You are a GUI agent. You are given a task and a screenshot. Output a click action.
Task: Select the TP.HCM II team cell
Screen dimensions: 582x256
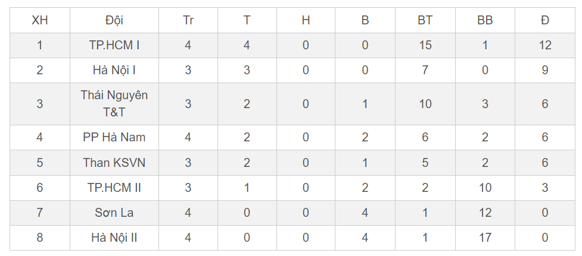[114, 188]
